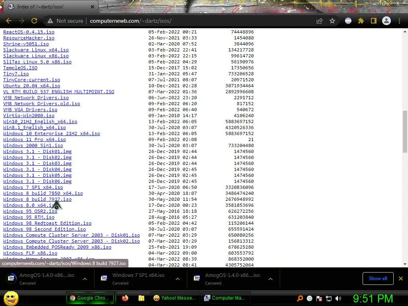Click Windows Embedded POSReady 2009 x86.iso
The width and height of the screenshot is (408, 306).
point(57,247)
